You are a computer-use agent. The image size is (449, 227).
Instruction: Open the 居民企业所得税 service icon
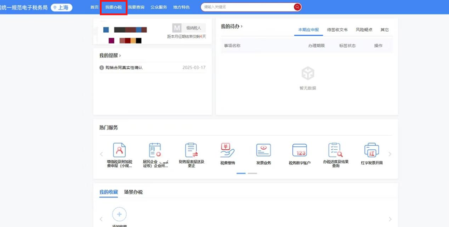click(x=155, y=150)
